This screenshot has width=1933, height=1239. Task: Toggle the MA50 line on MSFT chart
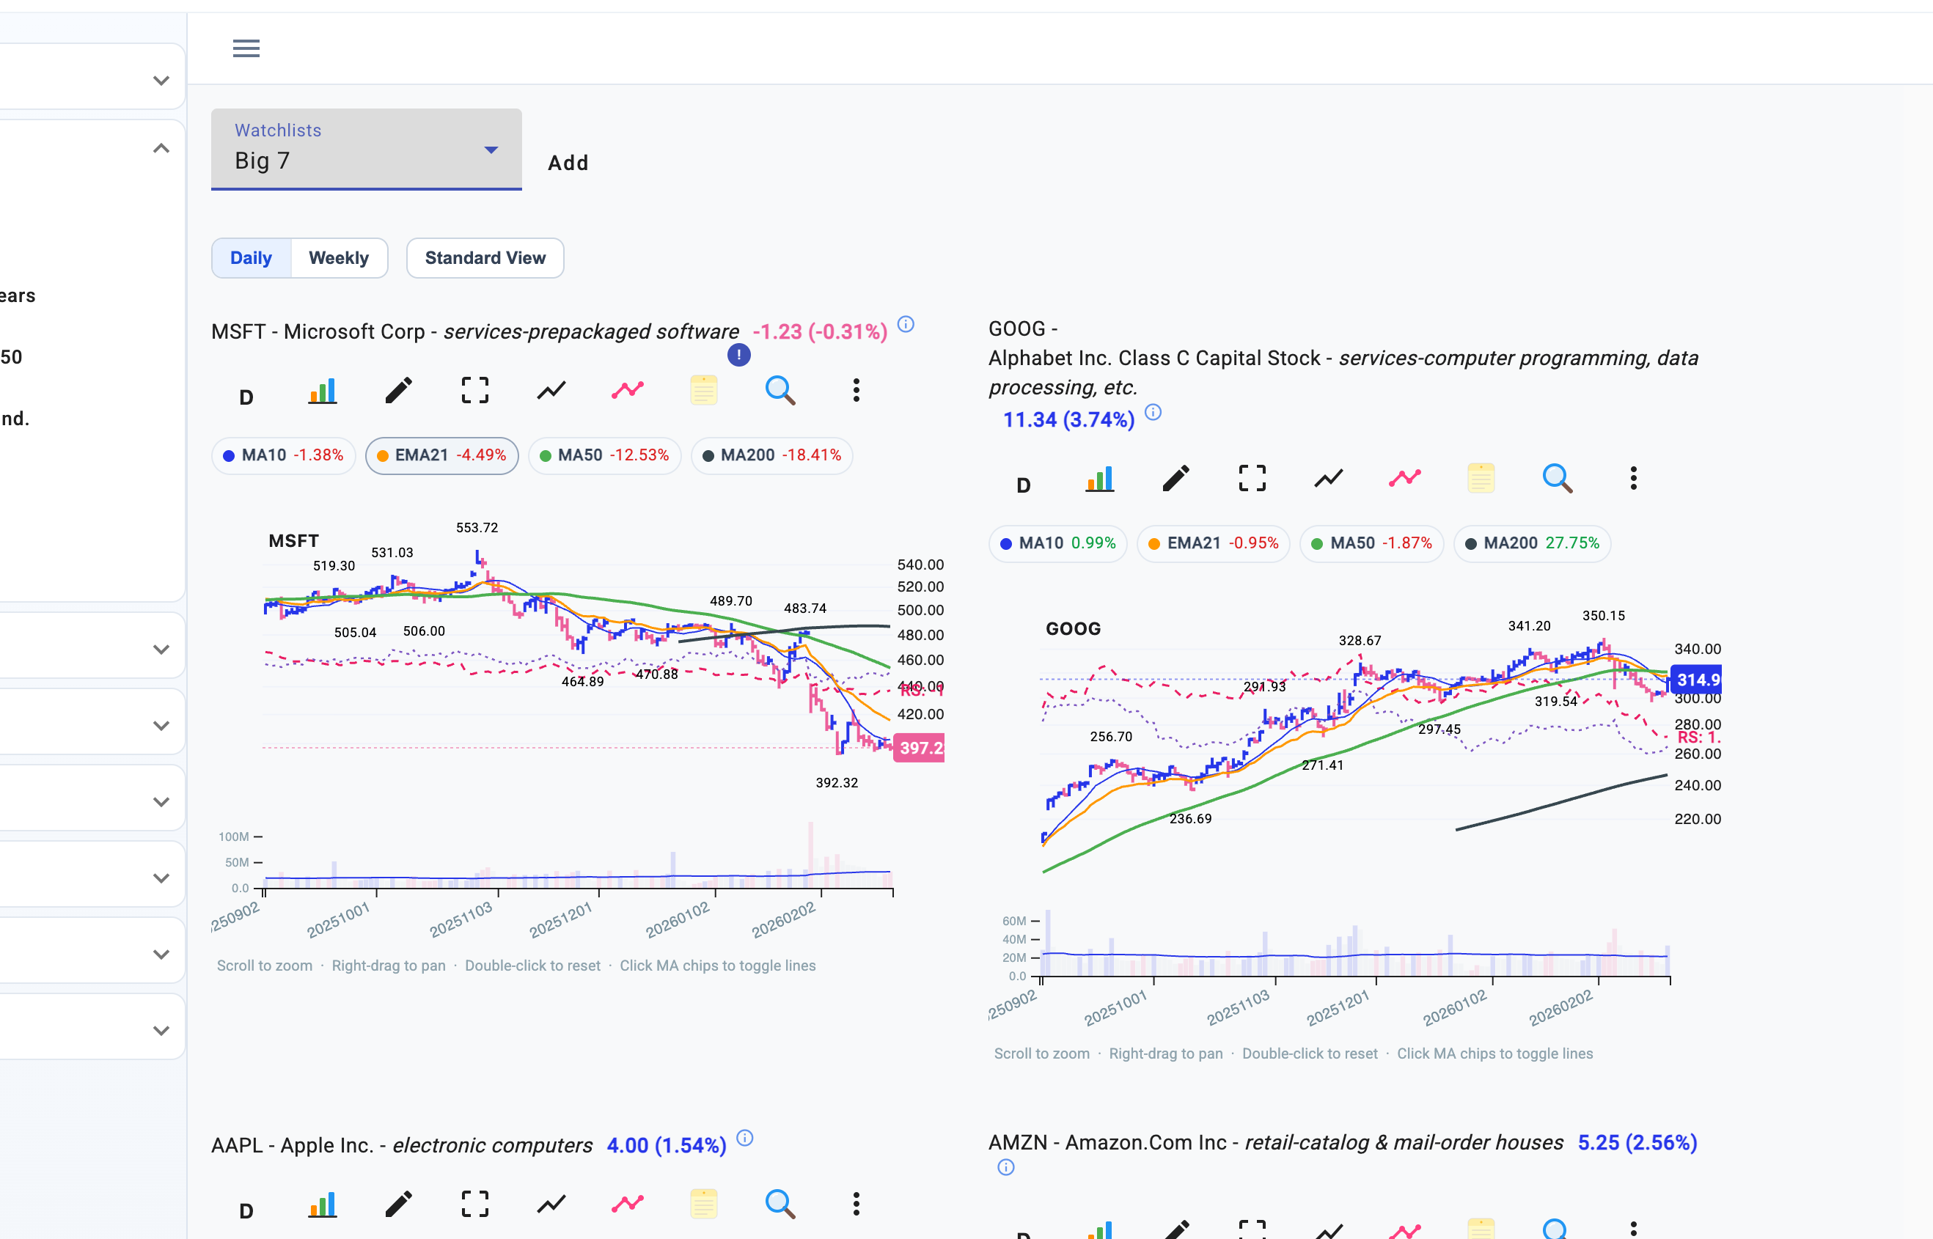click(604, 455)
